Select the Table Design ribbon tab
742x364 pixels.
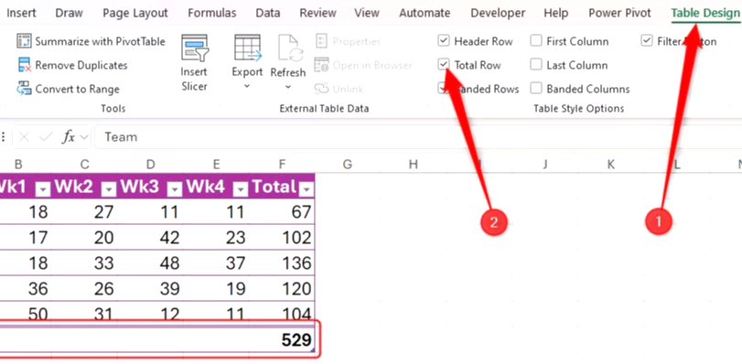705,13
